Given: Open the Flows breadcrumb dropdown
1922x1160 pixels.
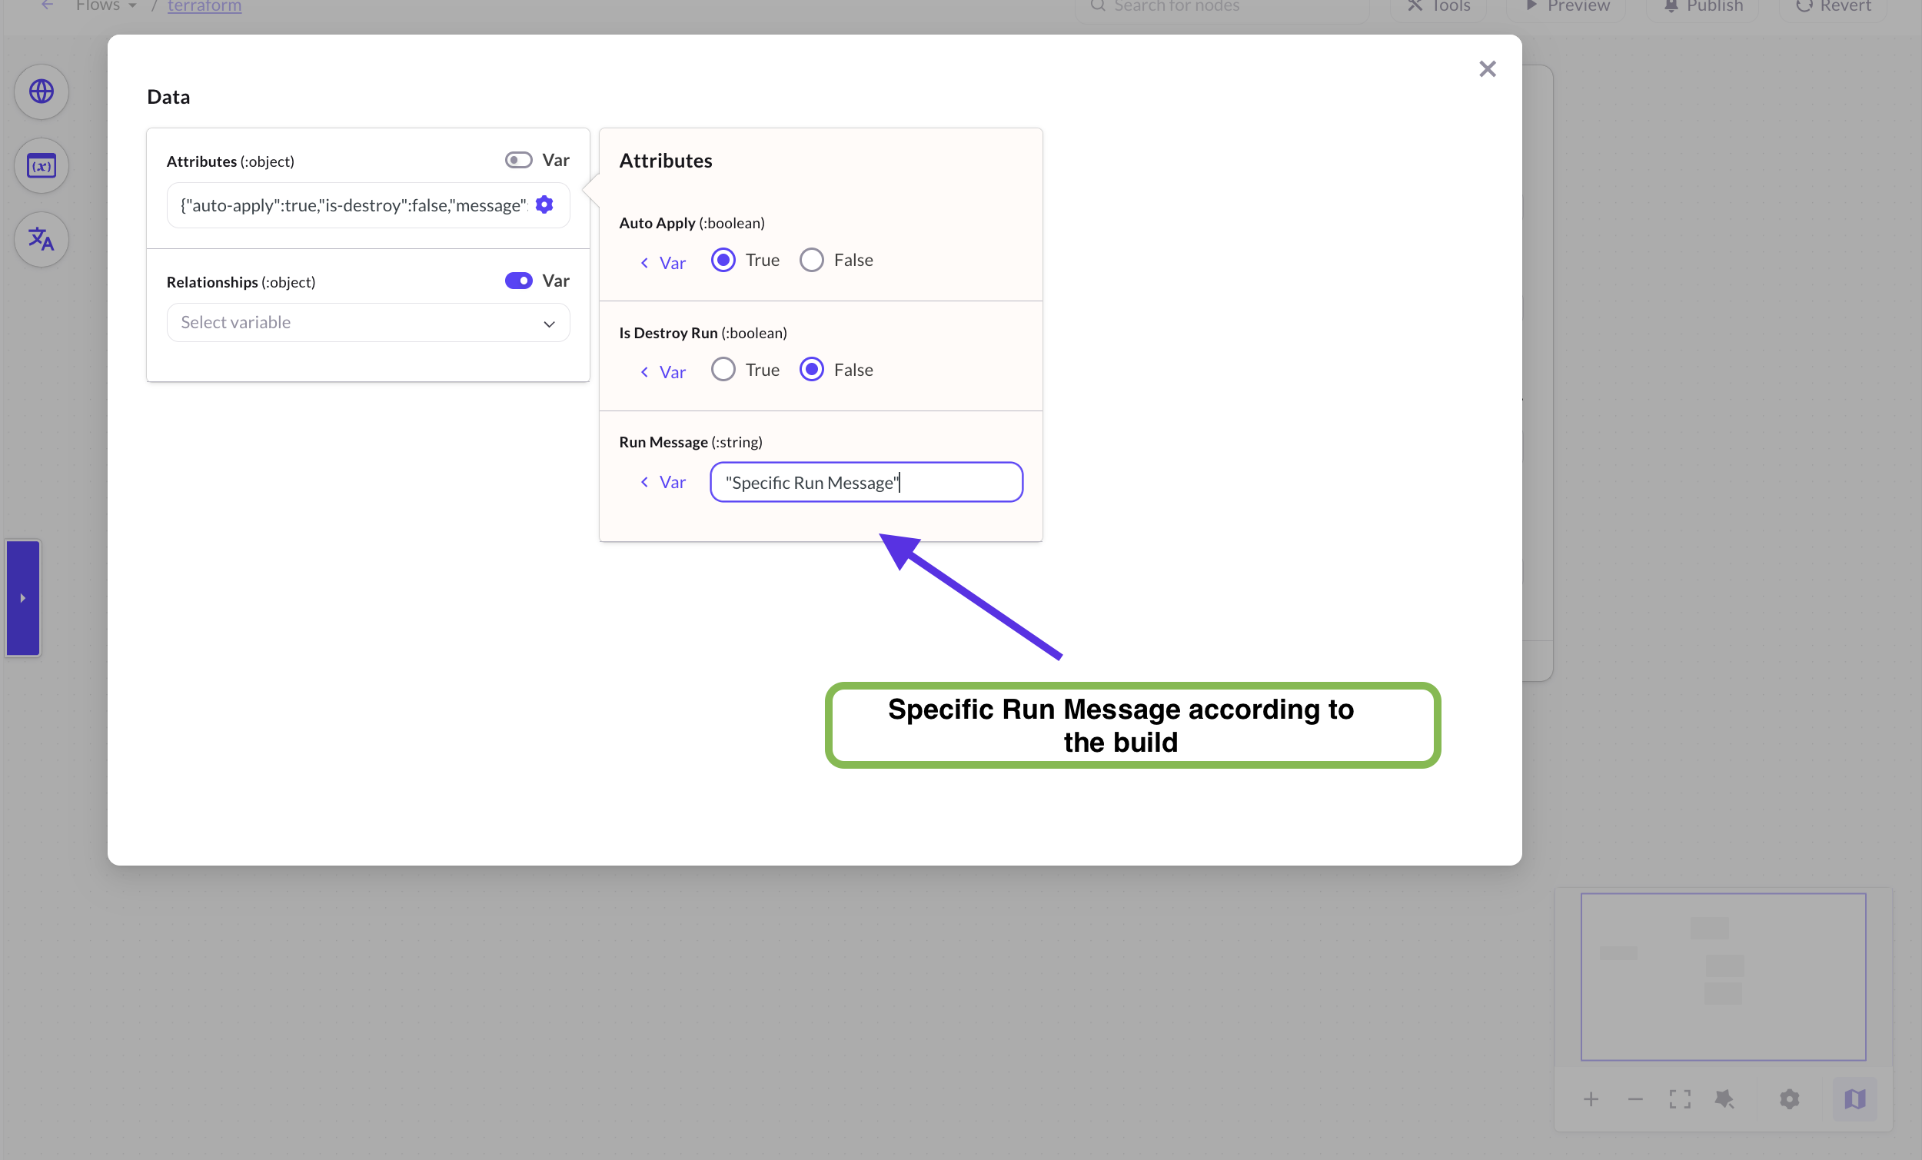Looking at the screenshot, I should pyautogui.click(x=106, y=6).
